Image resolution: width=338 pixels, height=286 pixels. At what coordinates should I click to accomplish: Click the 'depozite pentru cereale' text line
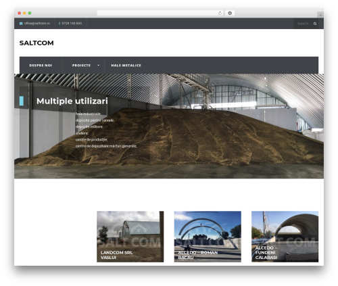point(95,120)
